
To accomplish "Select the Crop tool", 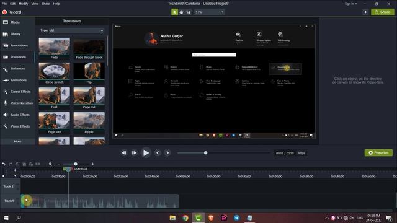I will tap(188, 12).
